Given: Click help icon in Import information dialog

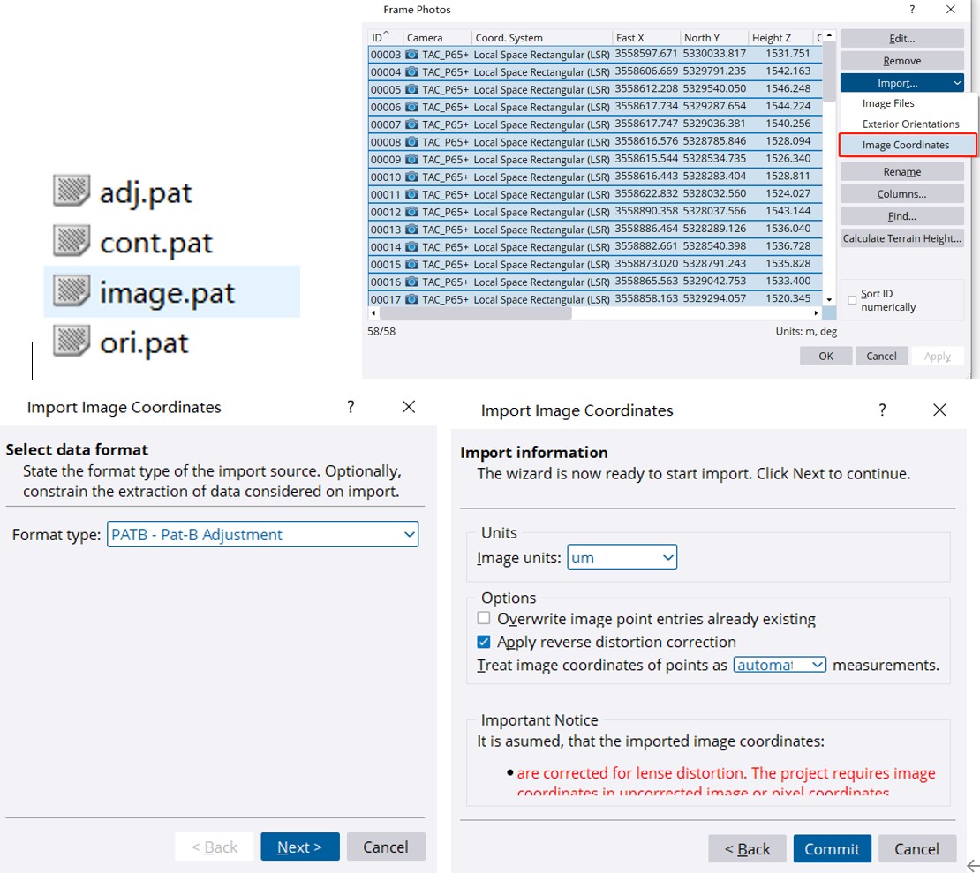Looking at the screenshot, I should 881,410.
